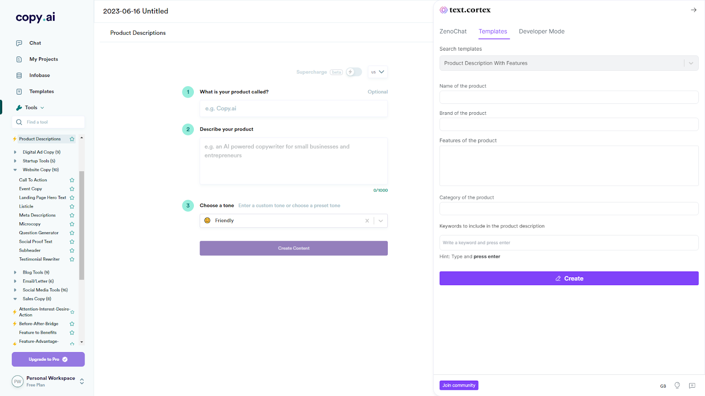Star the Microcopy tool

[x=72, y=224]
